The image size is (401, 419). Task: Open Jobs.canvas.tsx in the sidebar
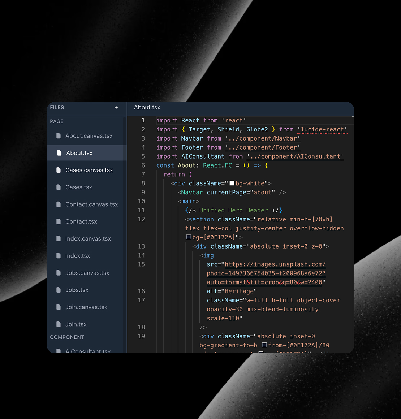pyautogui.click(x=87, y=273)
